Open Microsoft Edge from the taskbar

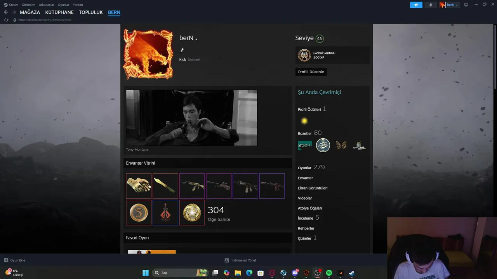(x=249, y=273)
